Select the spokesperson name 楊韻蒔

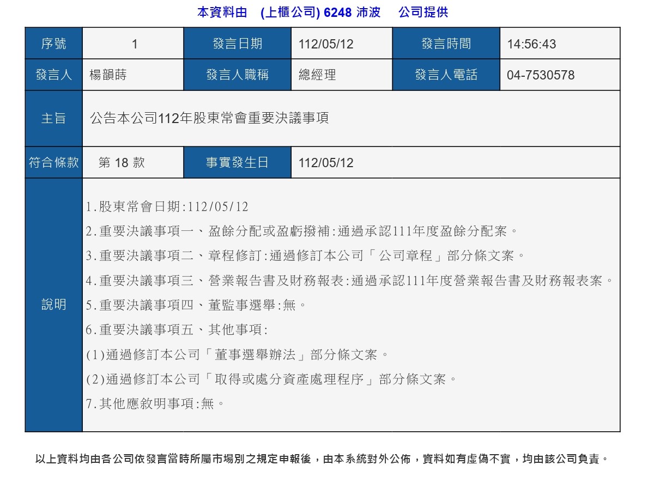click(108, 75)
